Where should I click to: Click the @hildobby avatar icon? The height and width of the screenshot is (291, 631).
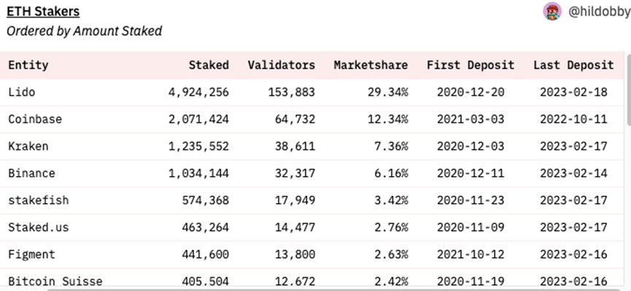(x=552, y=12)
